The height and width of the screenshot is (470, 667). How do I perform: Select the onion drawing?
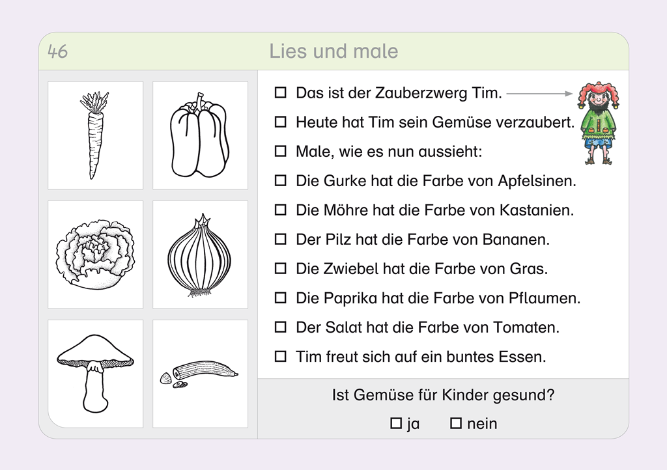(x=199, y=255)
